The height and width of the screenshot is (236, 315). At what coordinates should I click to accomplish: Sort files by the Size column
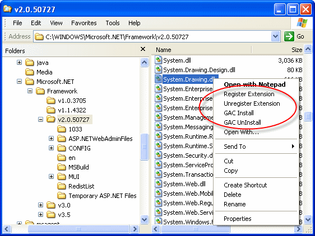tap(277, 50)
